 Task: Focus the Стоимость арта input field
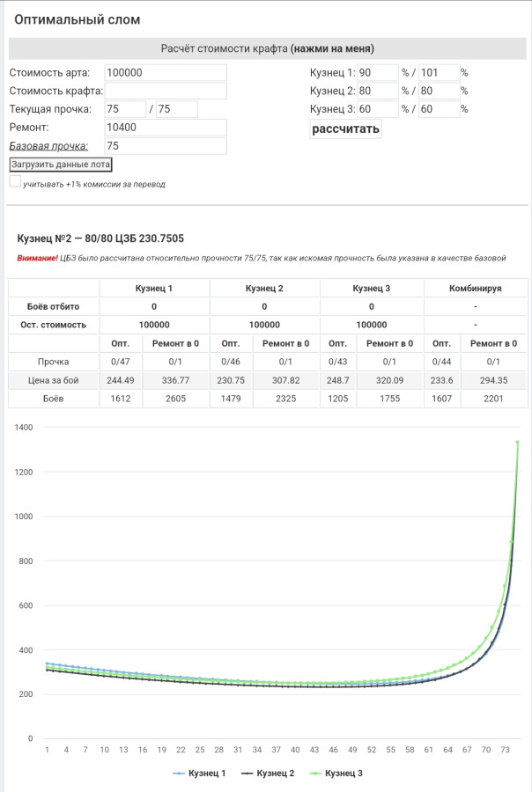pos(166,72)
